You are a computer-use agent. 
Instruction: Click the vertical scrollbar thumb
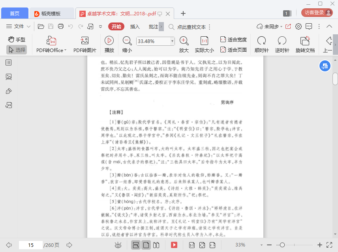pos(335,79)
